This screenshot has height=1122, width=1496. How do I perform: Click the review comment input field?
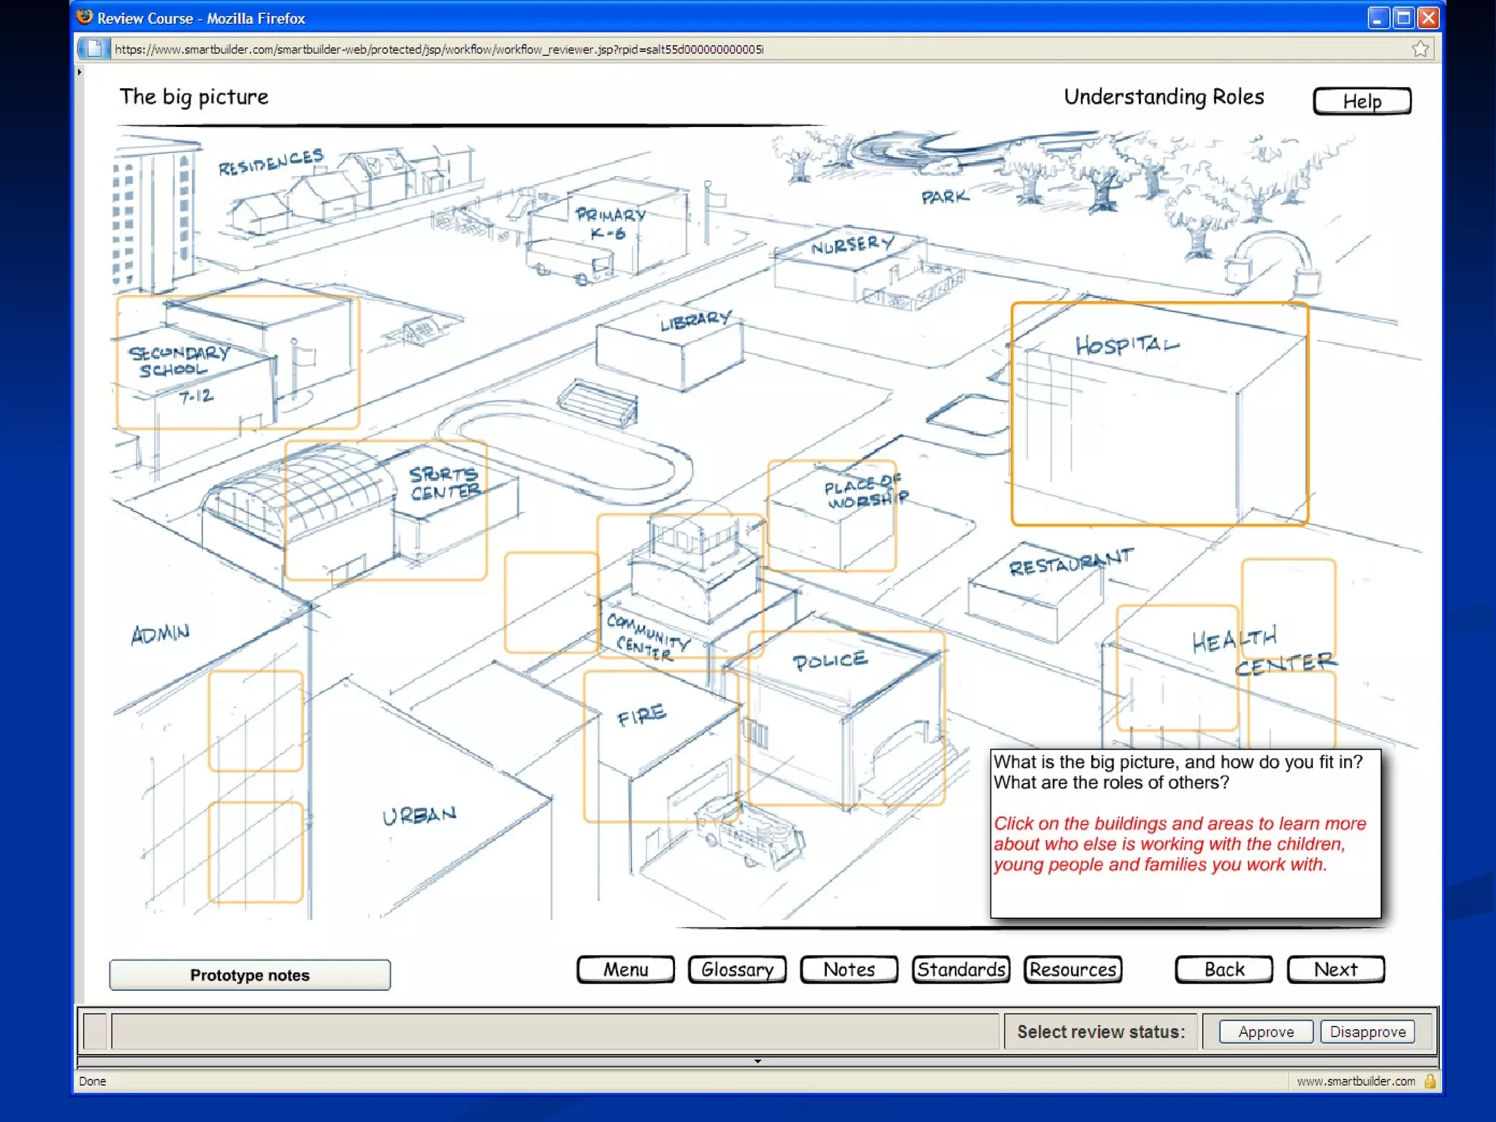click(554, 1031)
